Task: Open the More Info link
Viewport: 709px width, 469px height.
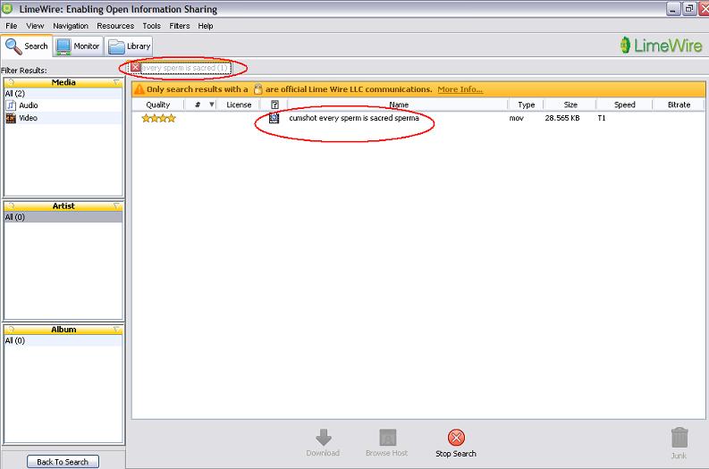Action: (x=460, y=89)
